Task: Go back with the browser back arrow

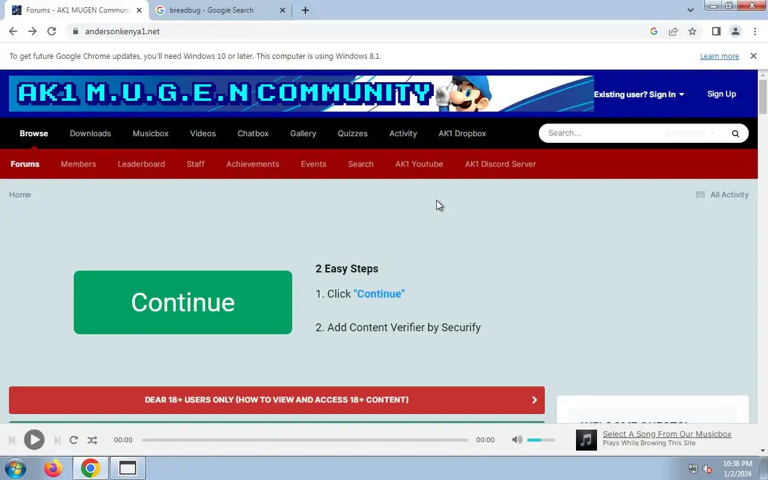Action: 13,31
